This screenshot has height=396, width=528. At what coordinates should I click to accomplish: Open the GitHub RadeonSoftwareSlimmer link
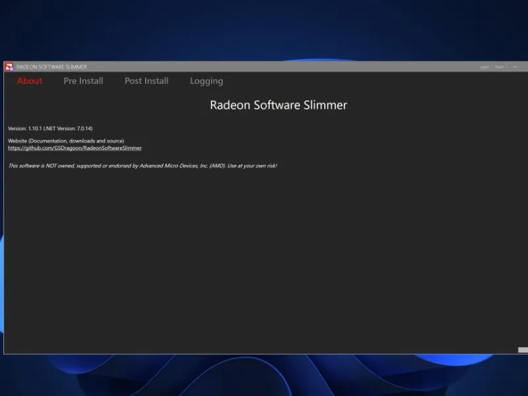75,148
